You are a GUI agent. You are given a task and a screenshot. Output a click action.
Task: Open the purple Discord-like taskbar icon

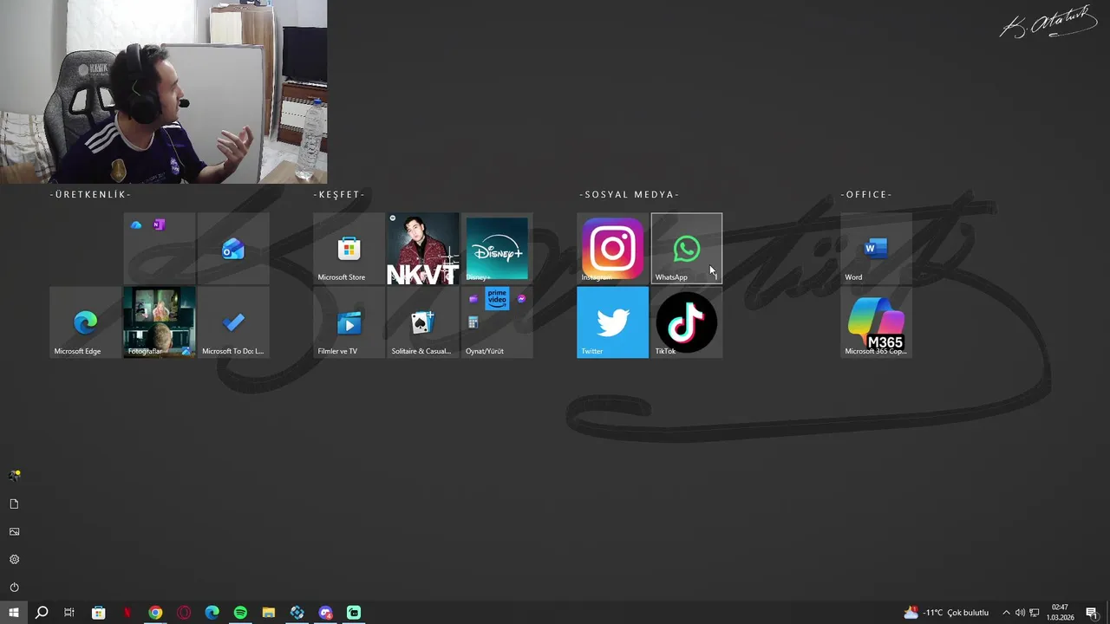pos(326,613)
